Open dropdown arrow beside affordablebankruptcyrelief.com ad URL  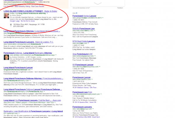(101, 94)
